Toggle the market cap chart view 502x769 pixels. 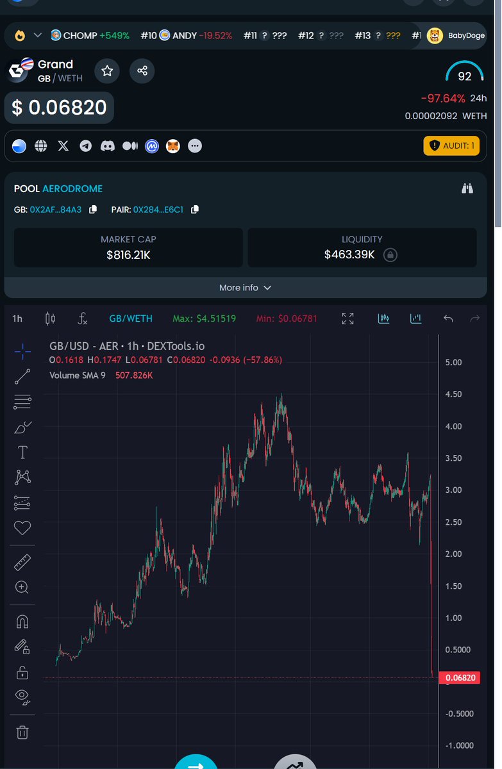tap(415, 318)
